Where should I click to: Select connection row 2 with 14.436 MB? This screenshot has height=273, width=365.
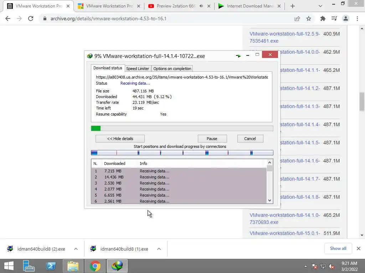click(x=179, y=177)
